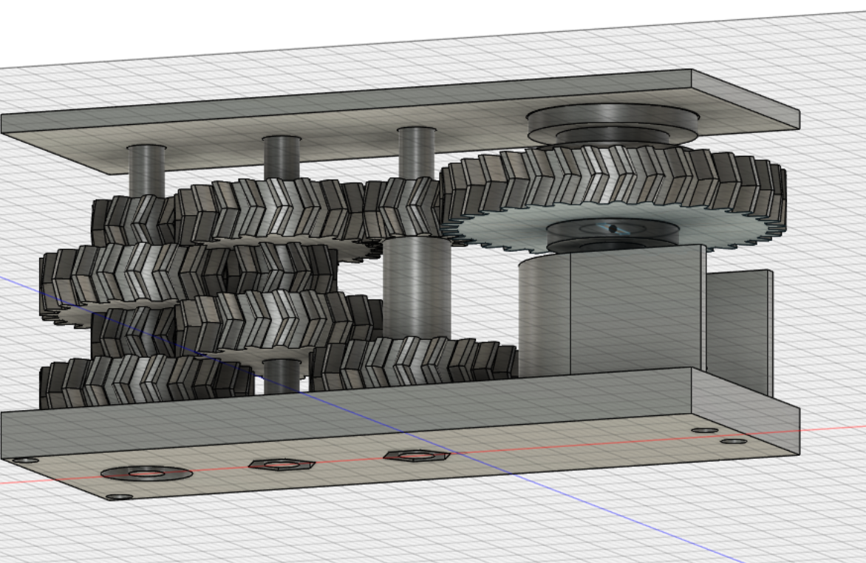Screen dimensions: 866x563
Task: Select the middle post under the top plate
Action: (x=282, y=159)
